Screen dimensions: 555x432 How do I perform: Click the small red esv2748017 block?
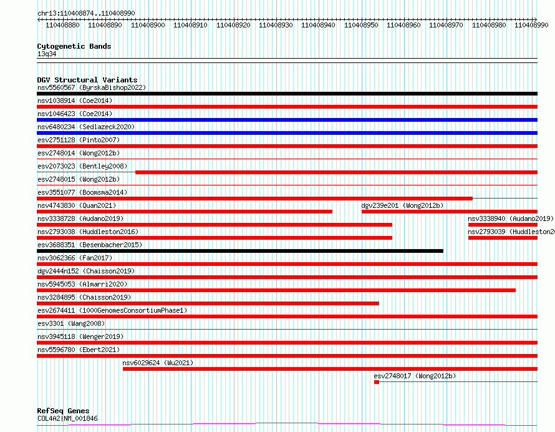click(x=377, y=382)
